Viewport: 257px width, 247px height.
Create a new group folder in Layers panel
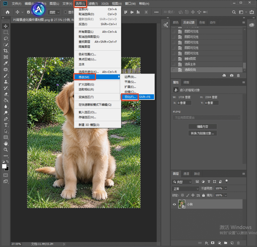[226, 243]
